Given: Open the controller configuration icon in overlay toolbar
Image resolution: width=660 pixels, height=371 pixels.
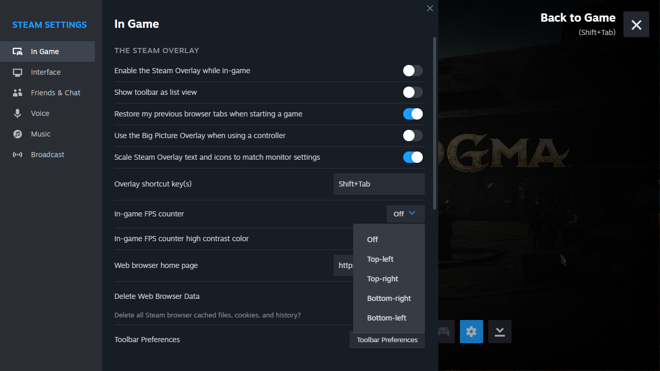Looking at the screenshot, I should click(443, 331).
